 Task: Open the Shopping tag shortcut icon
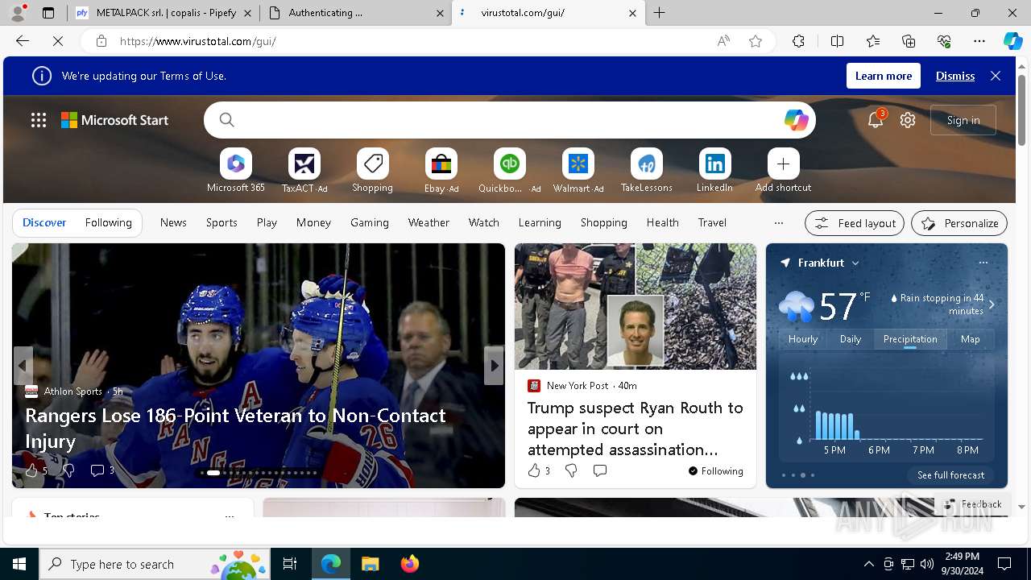372,164
